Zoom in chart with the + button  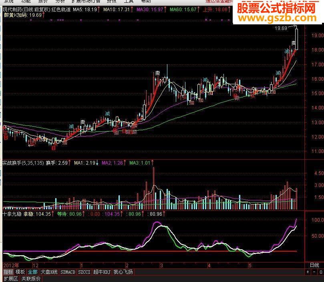tap(308, 272)
